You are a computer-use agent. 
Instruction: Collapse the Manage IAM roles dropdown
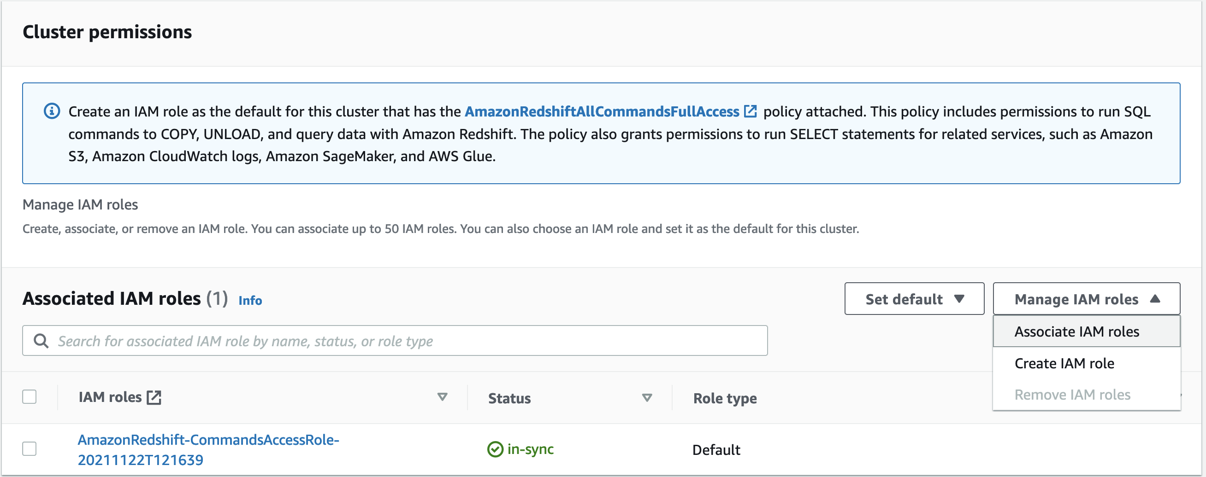tap(1086, 299)
